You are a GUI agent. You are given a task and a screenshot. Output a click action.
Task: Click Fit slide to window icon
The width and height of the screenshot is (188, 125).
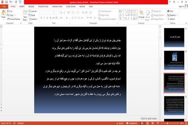(x=186, y=123)
